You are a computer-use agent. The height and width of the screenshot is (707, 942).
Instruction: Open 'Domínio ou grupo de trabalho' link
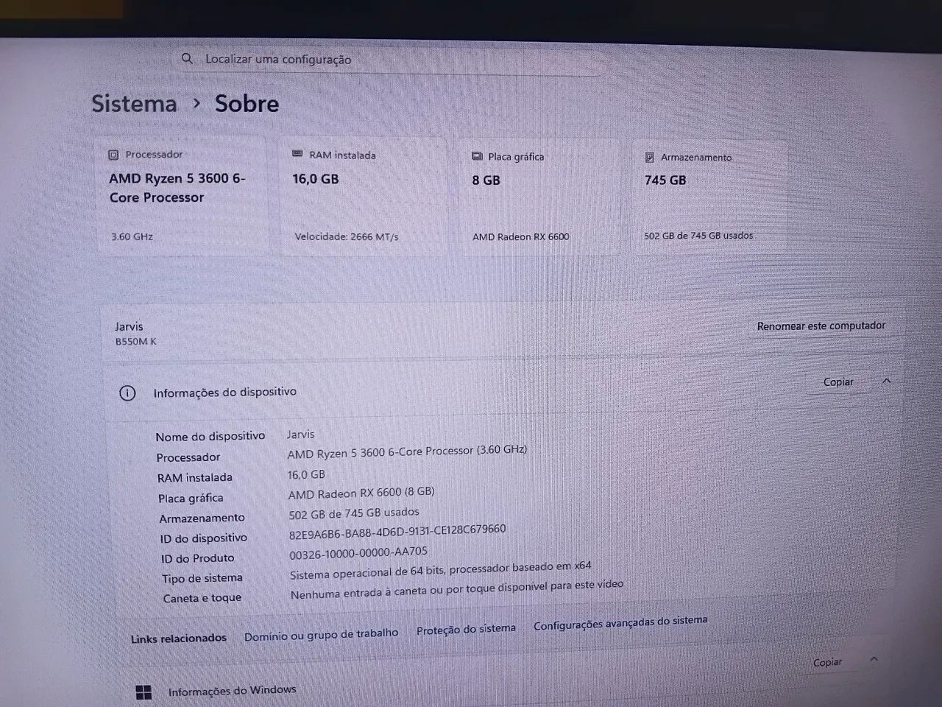point(321,635)
